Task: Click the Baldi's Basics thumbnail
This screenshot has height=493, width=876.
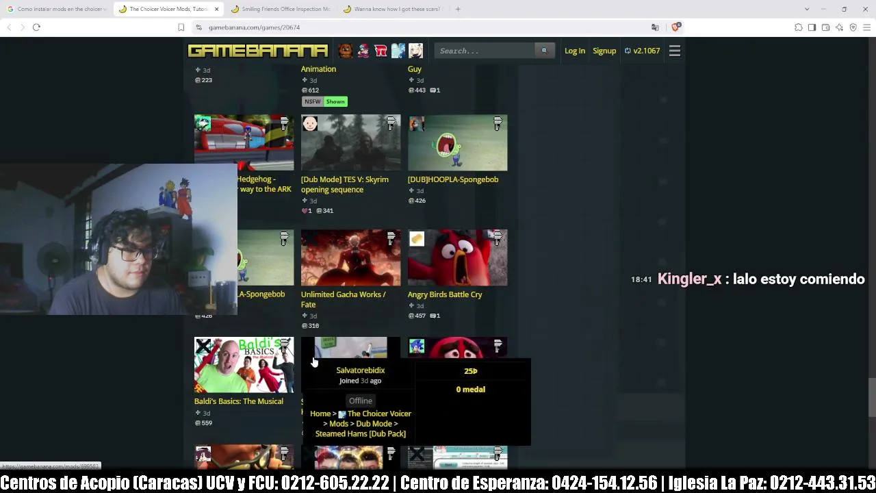Action: coord(244,365)
